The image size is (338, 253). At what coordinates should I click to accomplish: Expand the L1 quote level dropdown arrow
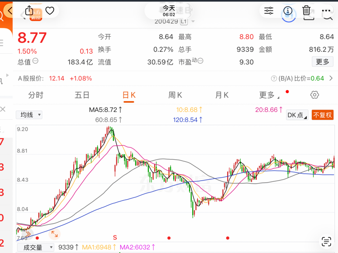[x=193, y=22]
